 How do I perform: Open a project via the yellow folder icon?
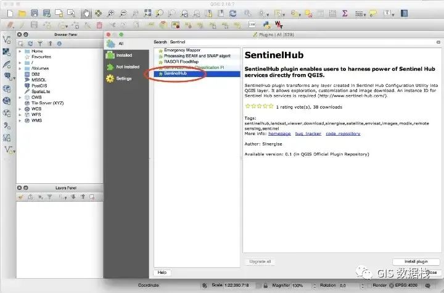coord(22,14)
